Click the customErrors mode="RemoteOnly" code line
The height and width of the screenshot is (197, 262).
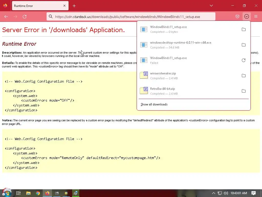[x=91, y=158]
